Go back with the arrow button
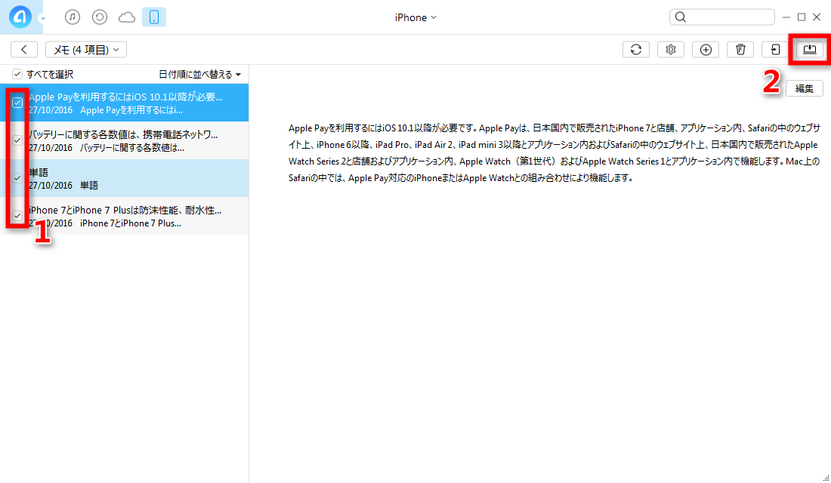The image size is (831, 483). [24, 49]
